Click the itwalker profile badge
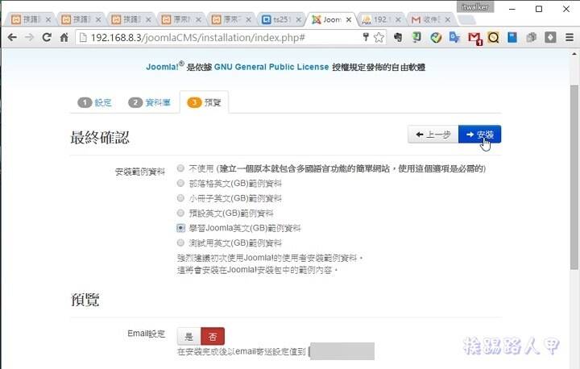Viewport: 580px width, 369px height. (475, 7)
